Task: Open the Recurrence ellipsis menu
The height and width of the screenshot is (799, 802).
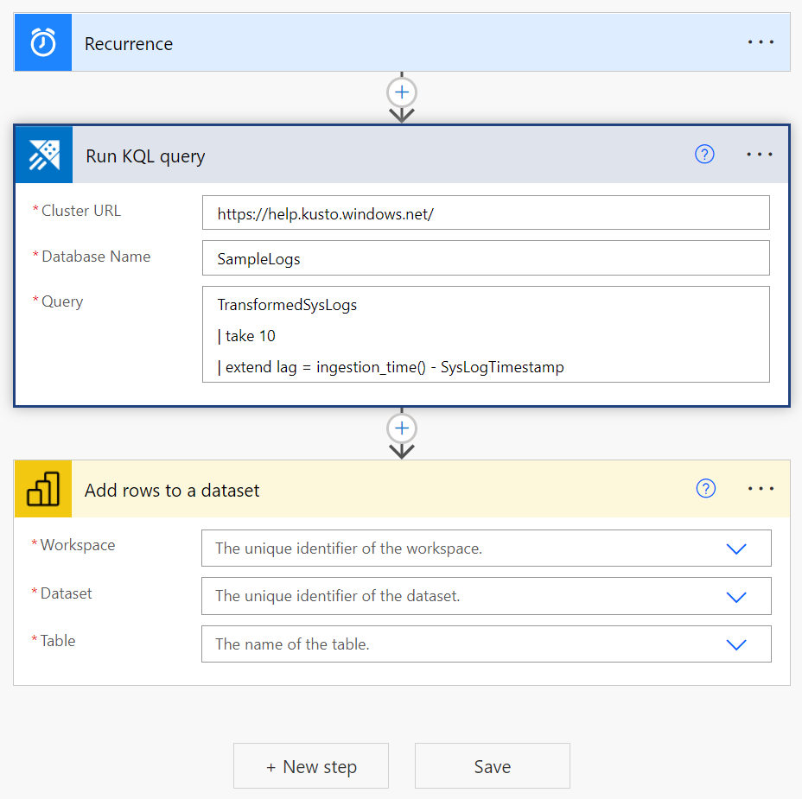Action: tap(761, 41)
